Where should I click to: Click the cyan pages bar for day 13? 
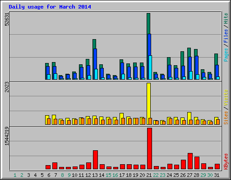tap(96, 74)
